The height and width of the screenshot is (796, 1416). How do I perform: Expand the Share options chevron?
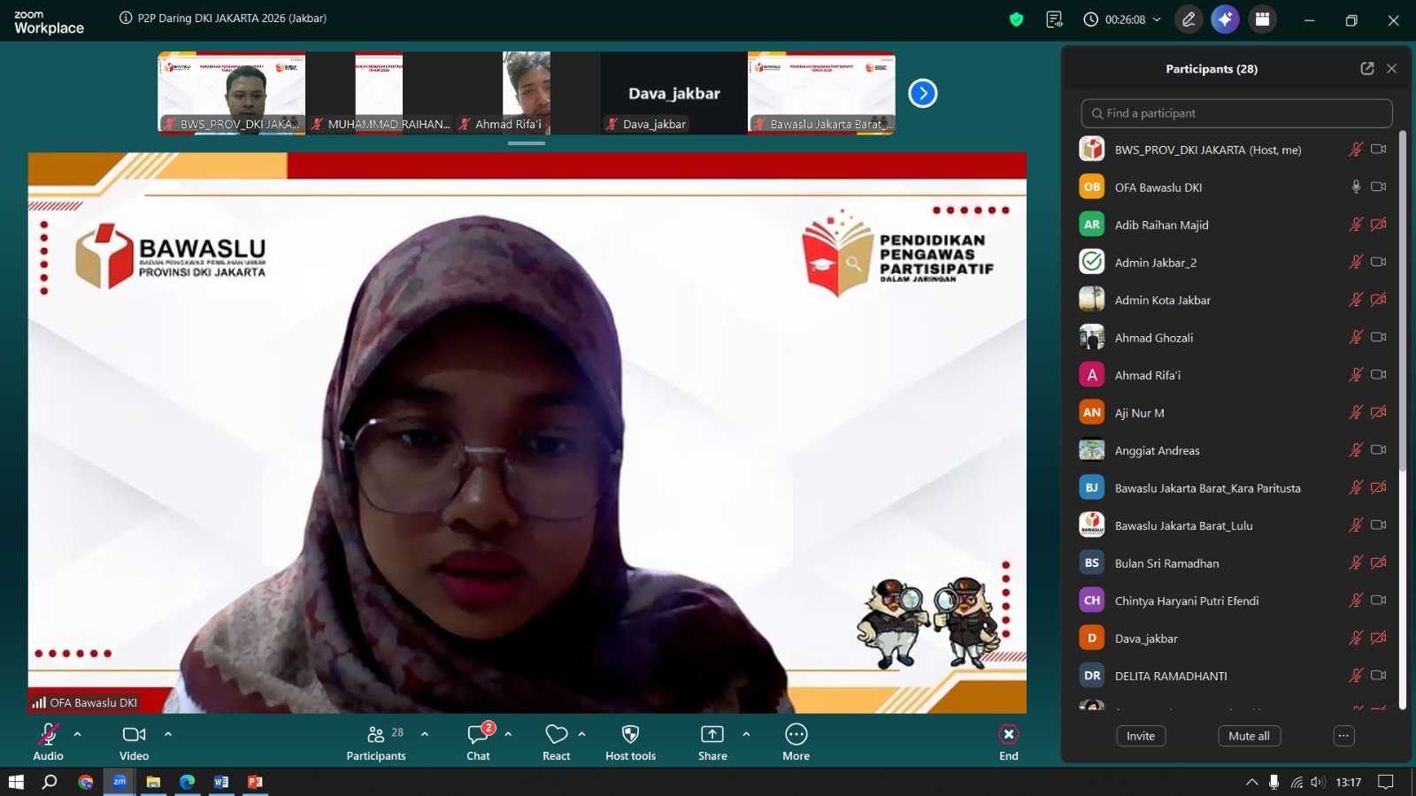click(746, 734)
